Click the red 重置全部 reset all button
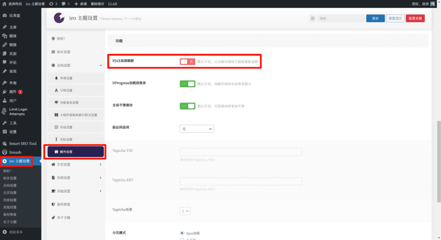This screenshot has width=441, height=240. pos(415,18)
